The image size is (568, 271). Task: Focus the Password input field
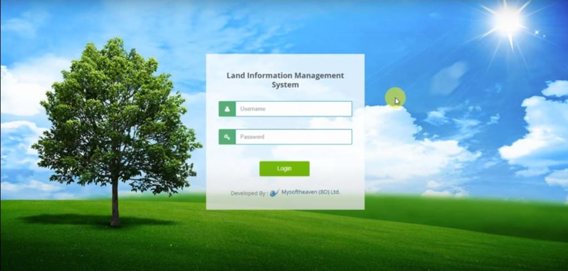click(293, 137)
